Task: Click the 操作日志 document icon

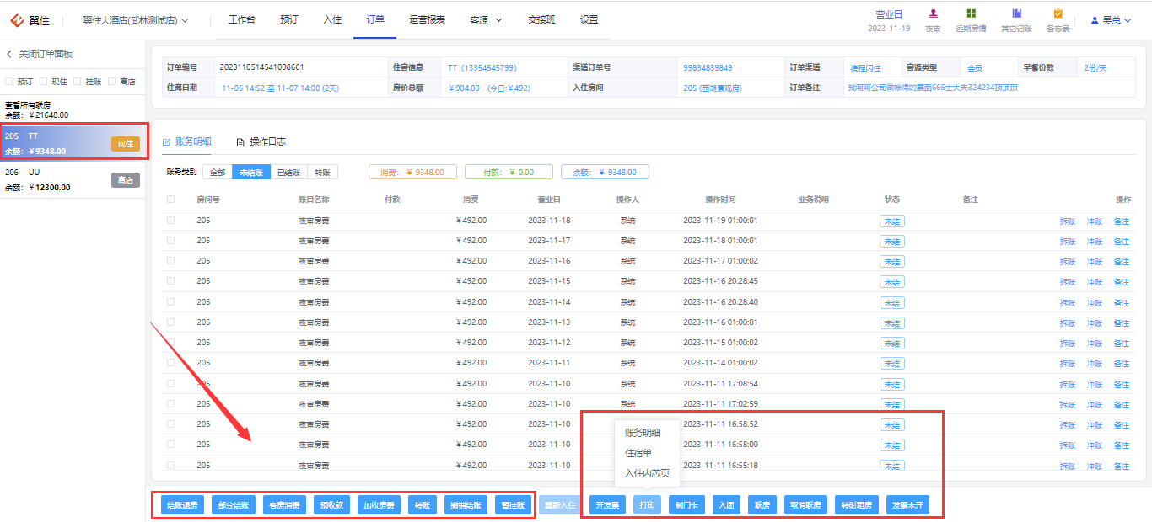Action: point(240,141)
